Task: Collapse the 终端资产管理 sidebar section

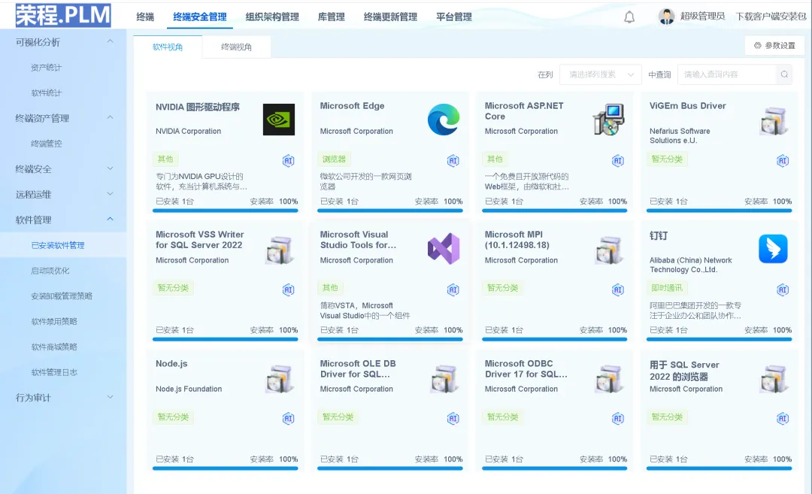Action: (x=110, y=117)
